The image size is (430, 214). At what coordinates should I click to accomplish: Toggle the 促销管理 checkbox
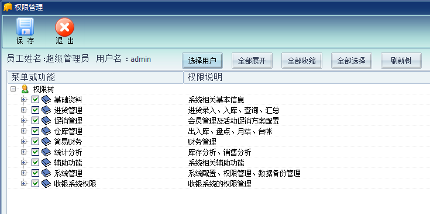coord(35,121)
